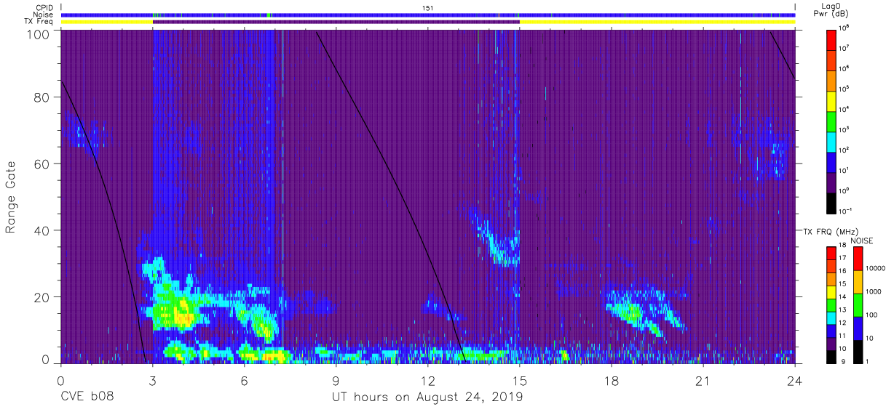This screenshot has width=894, height=412.
Task: Click UT hour tick label 6
Action: 244,380
